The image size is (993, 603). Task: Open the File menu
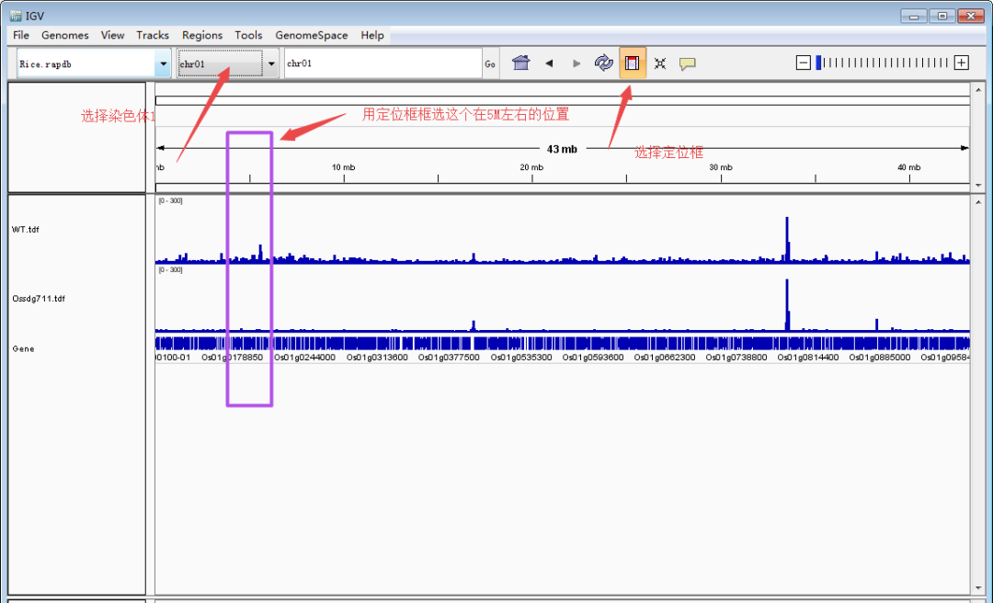(20, 35)
